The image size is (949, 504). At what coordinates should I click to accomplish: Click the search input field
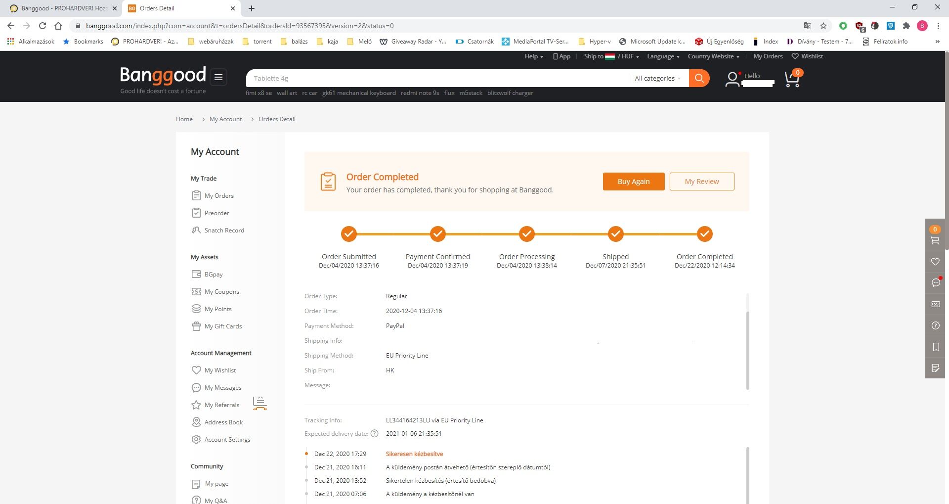(x=437, y=78)
